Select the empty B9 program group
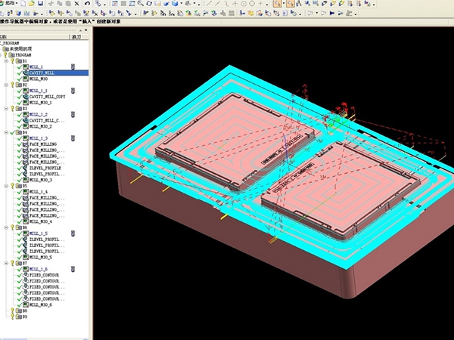Image resolution: width=454 pixels, height=340 pixels. [x=24, y=316]
